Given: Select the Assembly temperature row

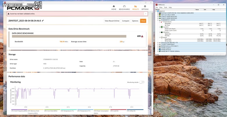Looking at the screenshot, I should click(190, 23).
